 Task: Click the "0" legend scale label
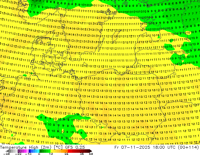tap(39, 154)
